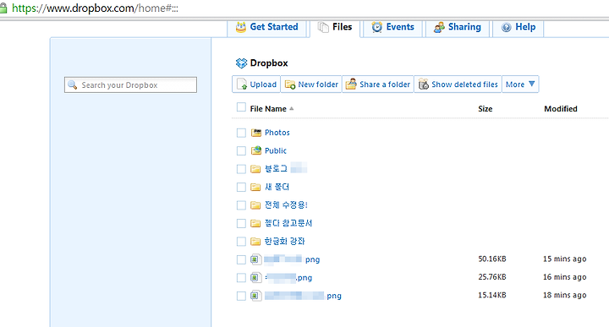Click the image icon of 50.16KB png file
Image resolution: width=609 pixels, height=327 pixels.
[x=255, y=259]
